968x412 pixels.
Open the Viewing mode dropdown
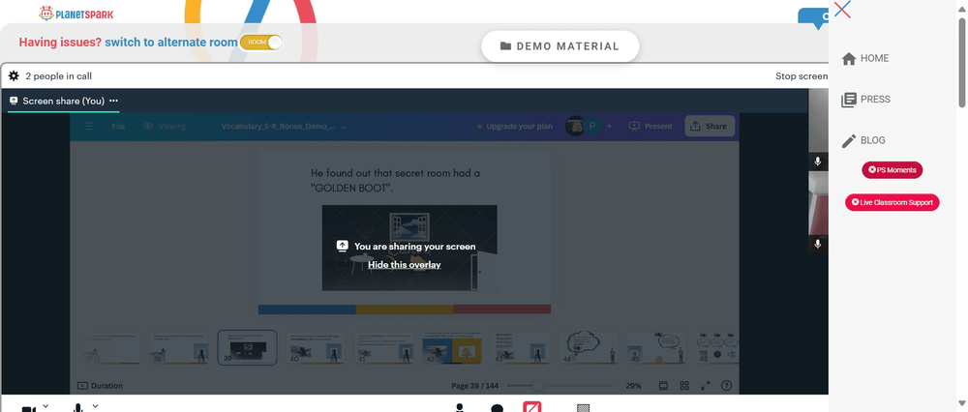165,126
